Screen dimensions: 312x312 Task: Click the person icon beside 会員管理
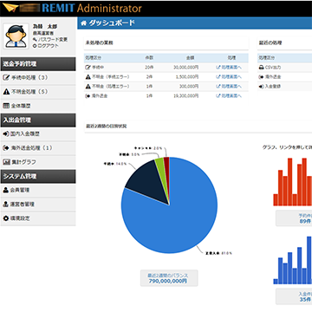6,190
